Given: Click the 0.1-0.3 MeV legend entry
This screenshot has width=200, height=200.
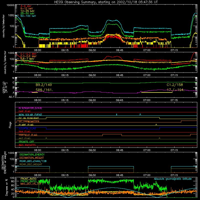Looking at the screenshot, I should point(28,54).
